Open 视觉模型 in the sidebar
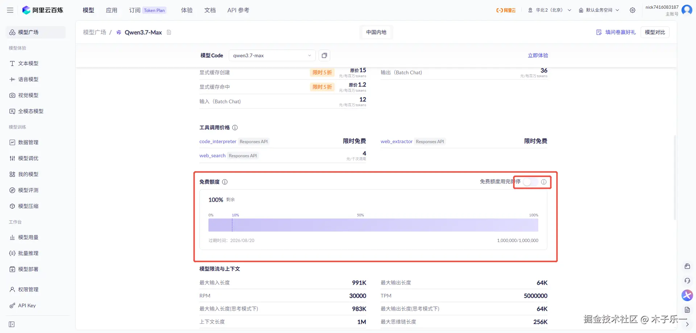This screenshot has height=333, width=696. [x=36, y=95]
